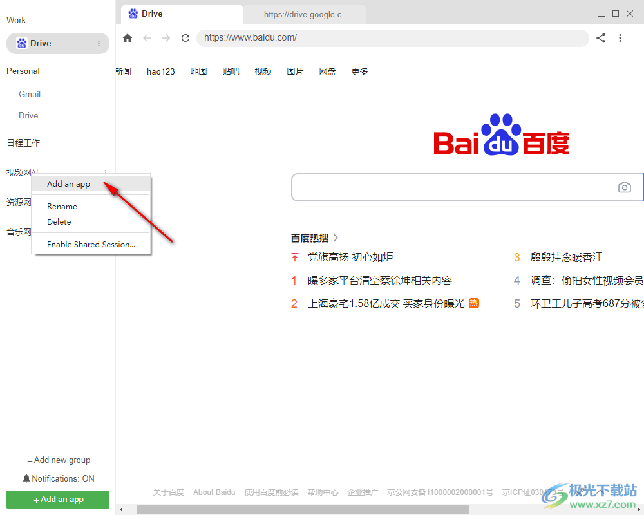Open the hao123 link

pyautogui.click(x=160, y=71)
